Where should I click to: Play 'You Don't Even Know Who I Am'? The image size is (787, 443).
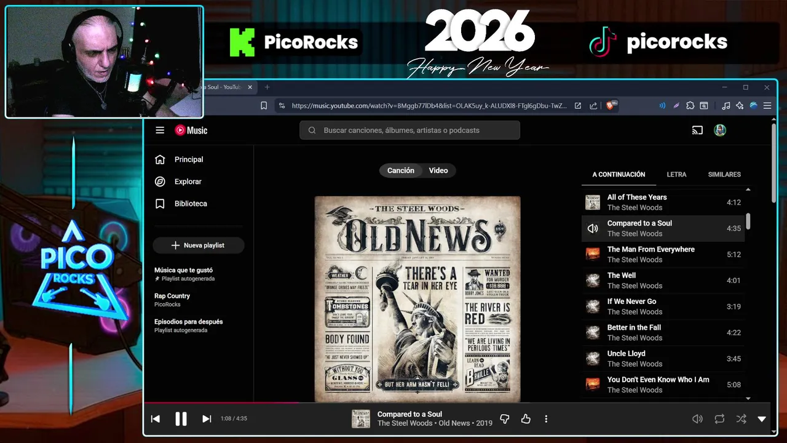[663, 385]
